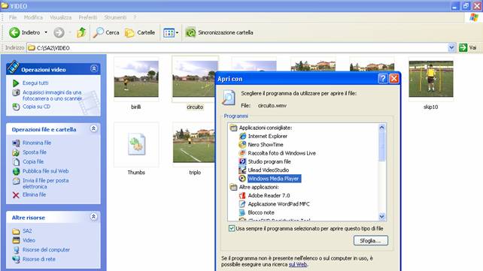
Task: Click Pubblica file sul Web link
Action: (x=46, y=171)
